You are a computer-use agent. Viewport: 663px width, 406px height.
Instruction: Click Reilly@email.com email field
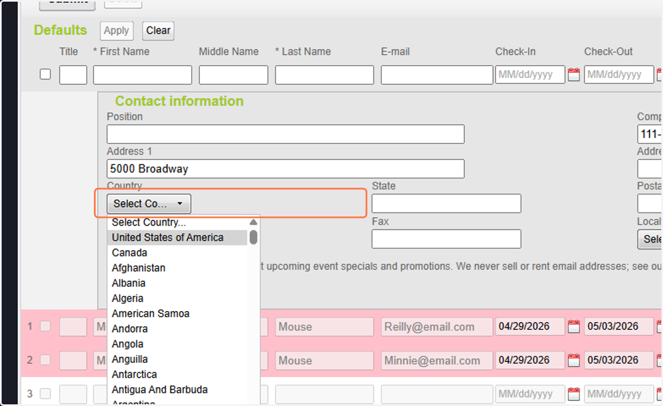coord(437,327)
